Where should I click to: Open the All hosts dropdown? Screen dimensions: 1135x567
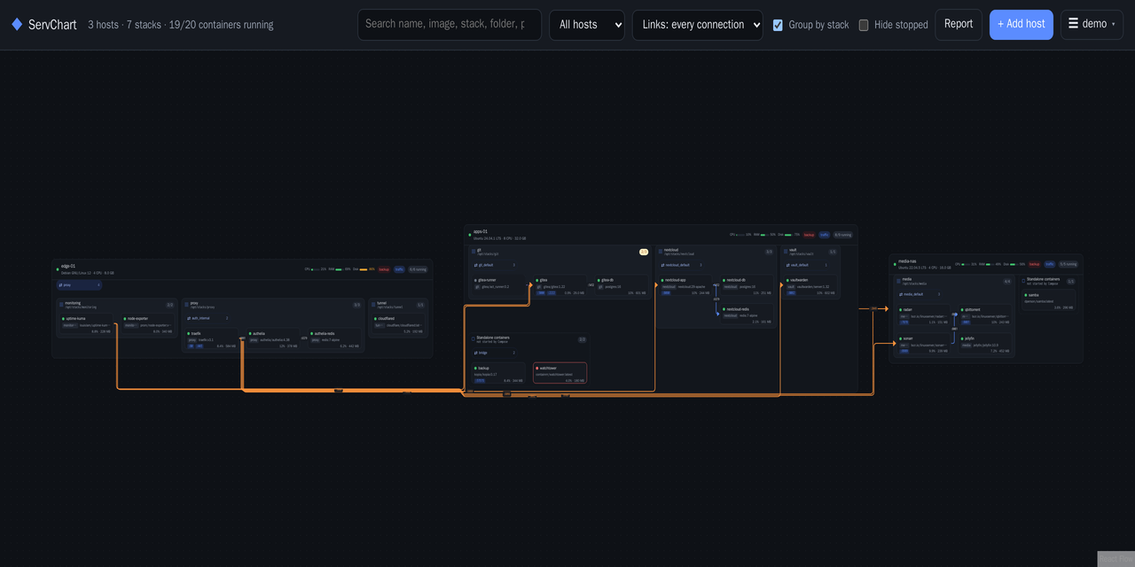point(587,25)
